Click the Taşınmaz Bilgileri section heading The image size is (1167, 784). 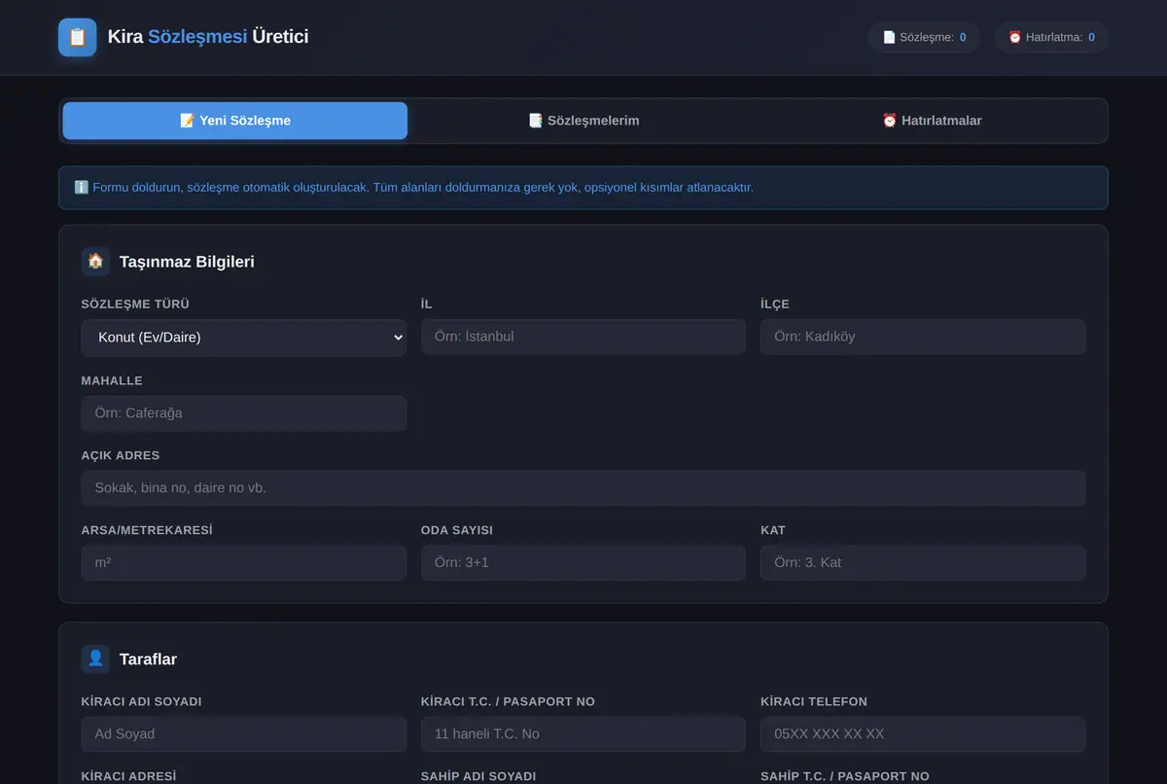187,262
